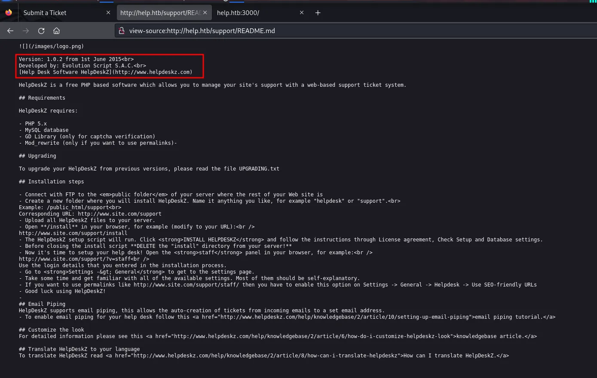Click the how-can-i-translate-helpdeskz link line

[x=264, y=356]
